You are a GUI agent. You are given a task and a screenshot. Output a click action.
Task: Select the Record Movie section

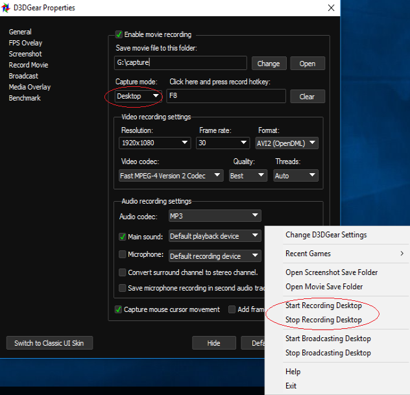[x=29, y=65]
